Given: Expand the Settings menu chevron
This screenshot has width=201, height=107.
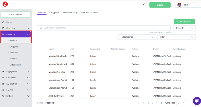Looking at the screenshot, I should 28,96.
